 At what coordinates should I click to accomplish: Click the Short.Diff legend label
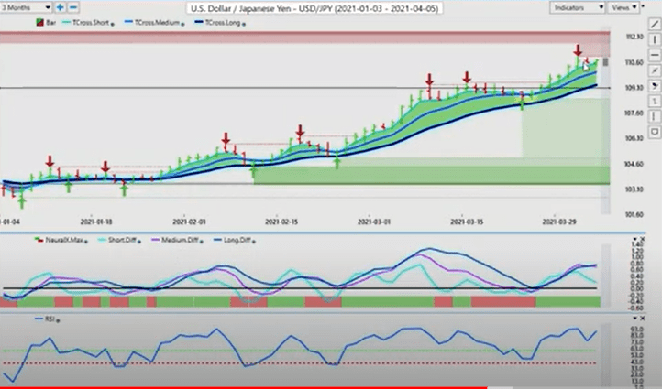tap(122, 240)
